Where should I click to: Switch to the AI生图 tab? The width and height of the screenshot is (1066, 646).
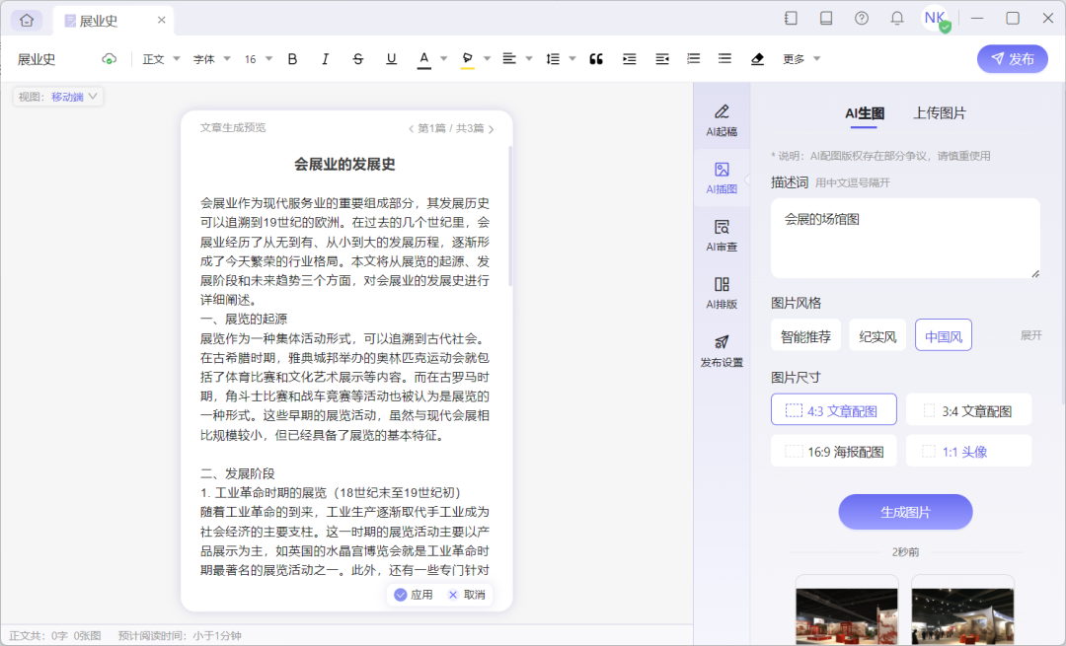pyautogui.click(x=864, y=113)
